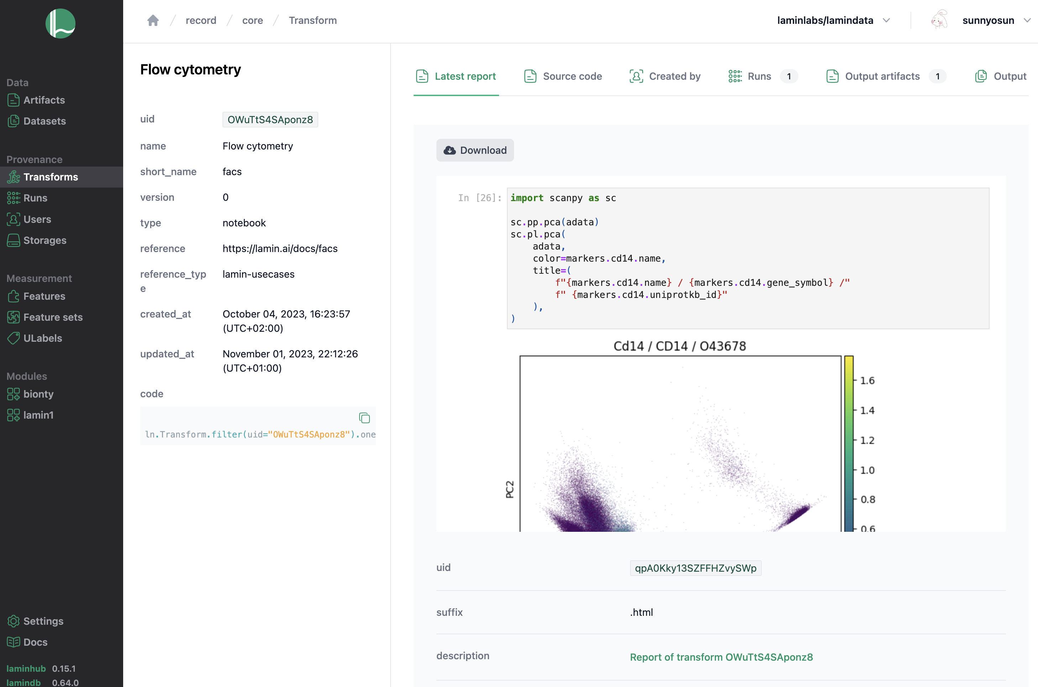
Task: Open Settings in the sidebar
Action: (x=43, y=621)
